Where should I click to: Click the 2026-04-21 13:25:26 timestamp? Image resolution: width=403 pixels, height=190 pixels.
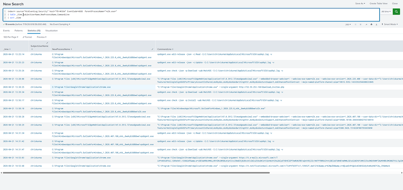[14, 71]
